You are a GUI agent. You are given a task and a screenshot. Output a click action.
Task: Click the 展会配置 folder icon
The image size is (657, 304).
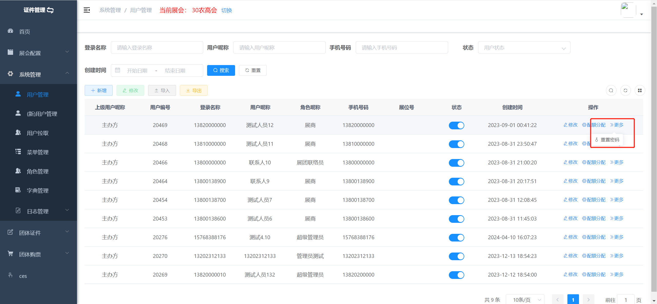(11, 52)
